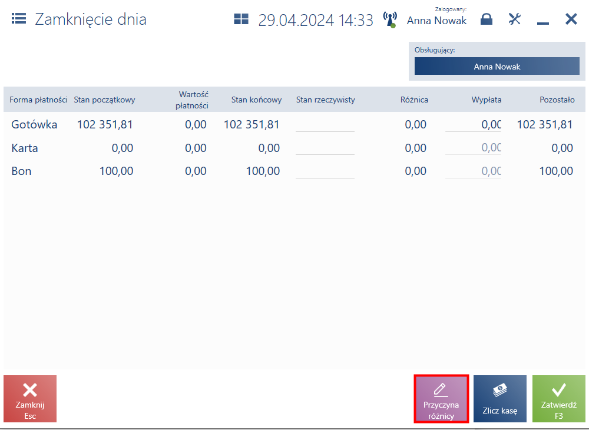Open settings via the tools icon
The image size is (589, 430).
[515, 19]
